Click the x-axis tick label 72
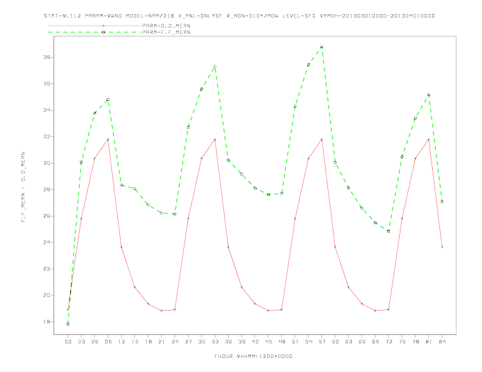This screenshot has width=482, height=372. tap(388, 342)
